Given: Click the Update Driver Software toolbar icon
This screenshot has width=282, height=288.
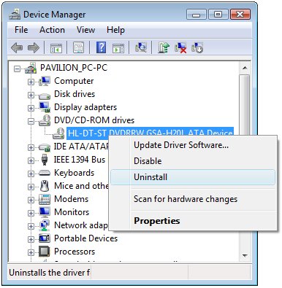Looking at the screenshot, I should pyautogui.click(x=164, y=47).
